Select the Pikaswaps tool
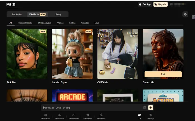Image resolution: width=195 pixels, height=121 pixels. point(88,116)
